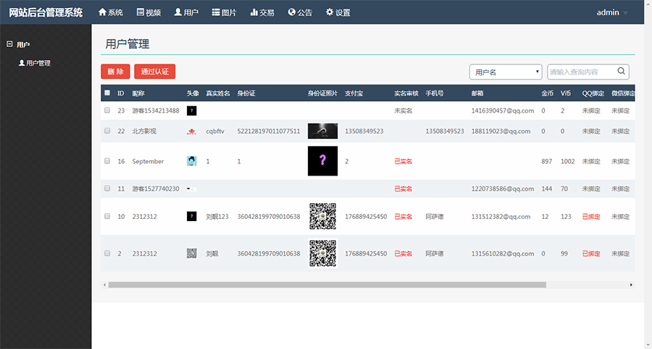Screen dimensions: 652x349
Task: Open the 公告 menu
Action: tap(300, 12)
